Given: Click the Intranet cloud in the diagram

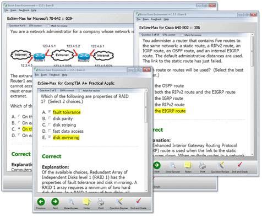Looking at the screenshot, I should (103, 56).
